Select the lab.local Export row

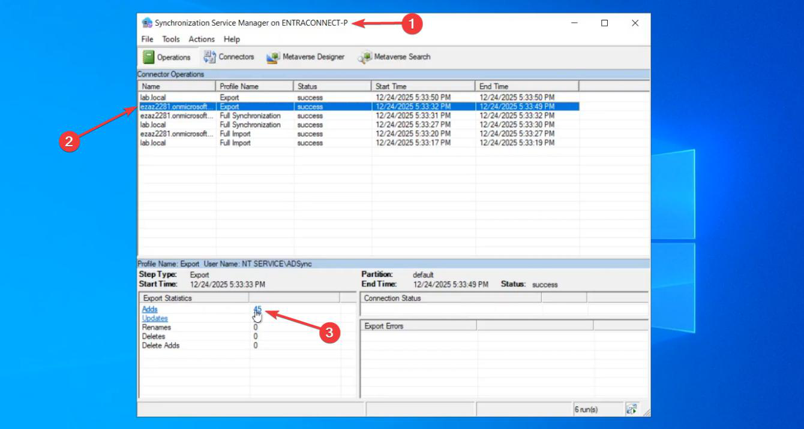359,97
